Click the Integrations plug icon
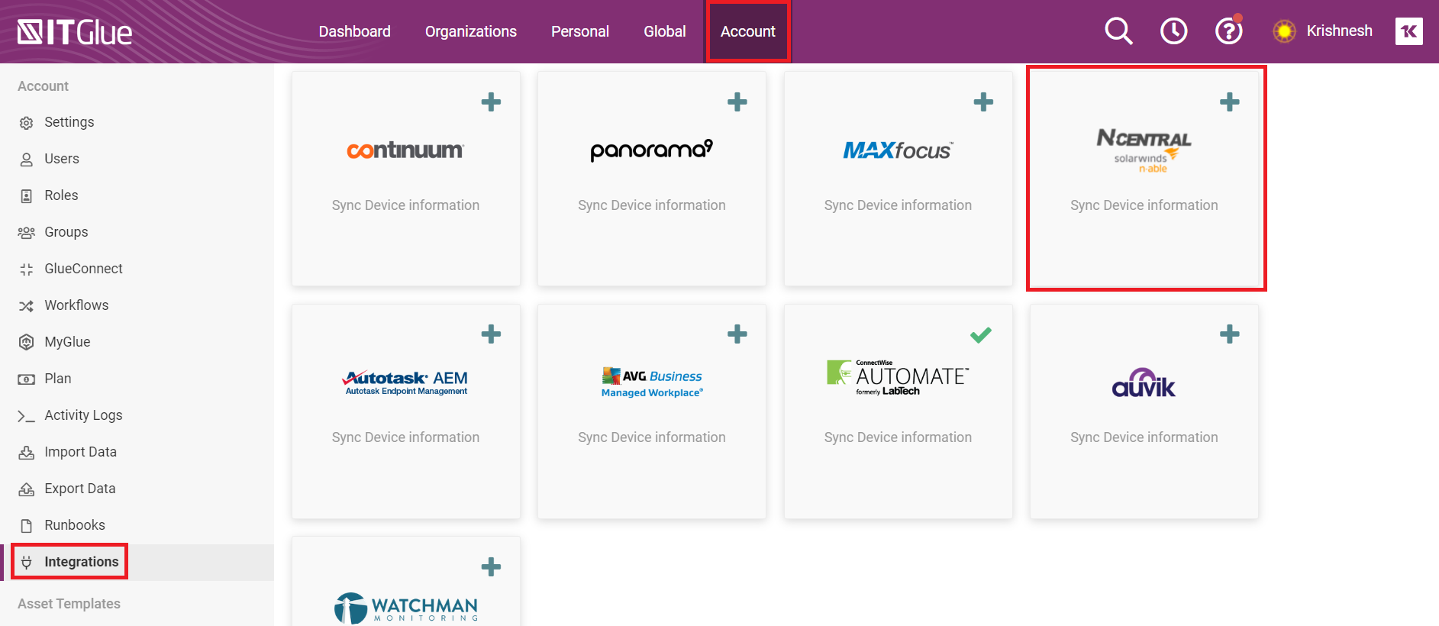 [26, 563]
